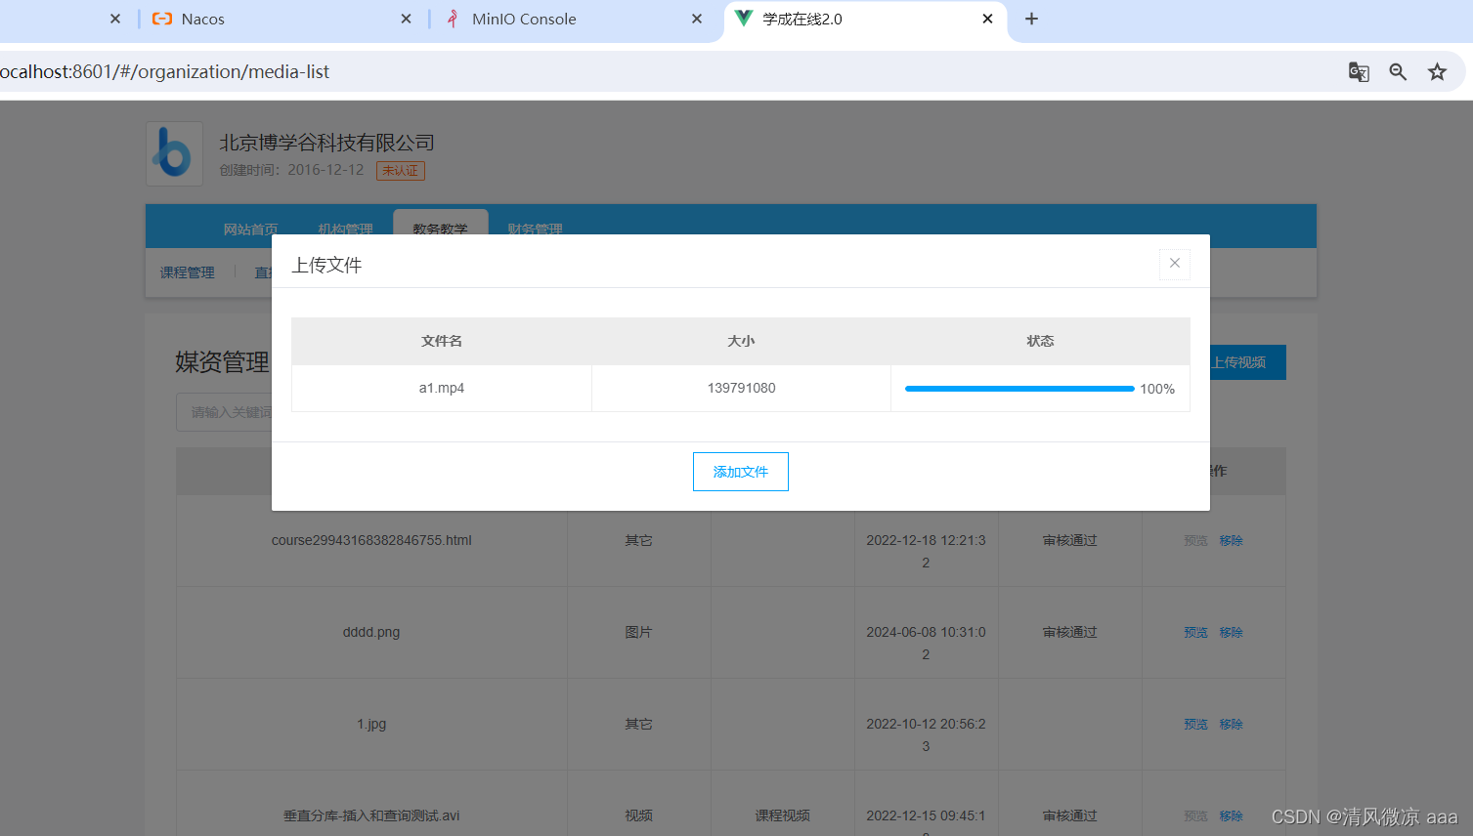Click the 大小 column header
The image size is (1473, 836).
741,341
